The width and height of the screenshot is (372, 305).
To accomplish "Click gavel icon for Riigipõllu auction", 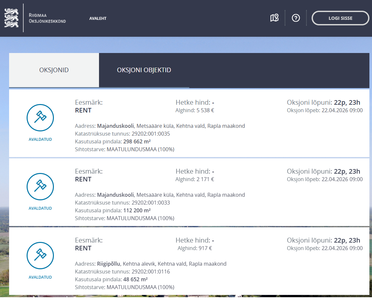I will pyautogui.click(x=40, y=256).
